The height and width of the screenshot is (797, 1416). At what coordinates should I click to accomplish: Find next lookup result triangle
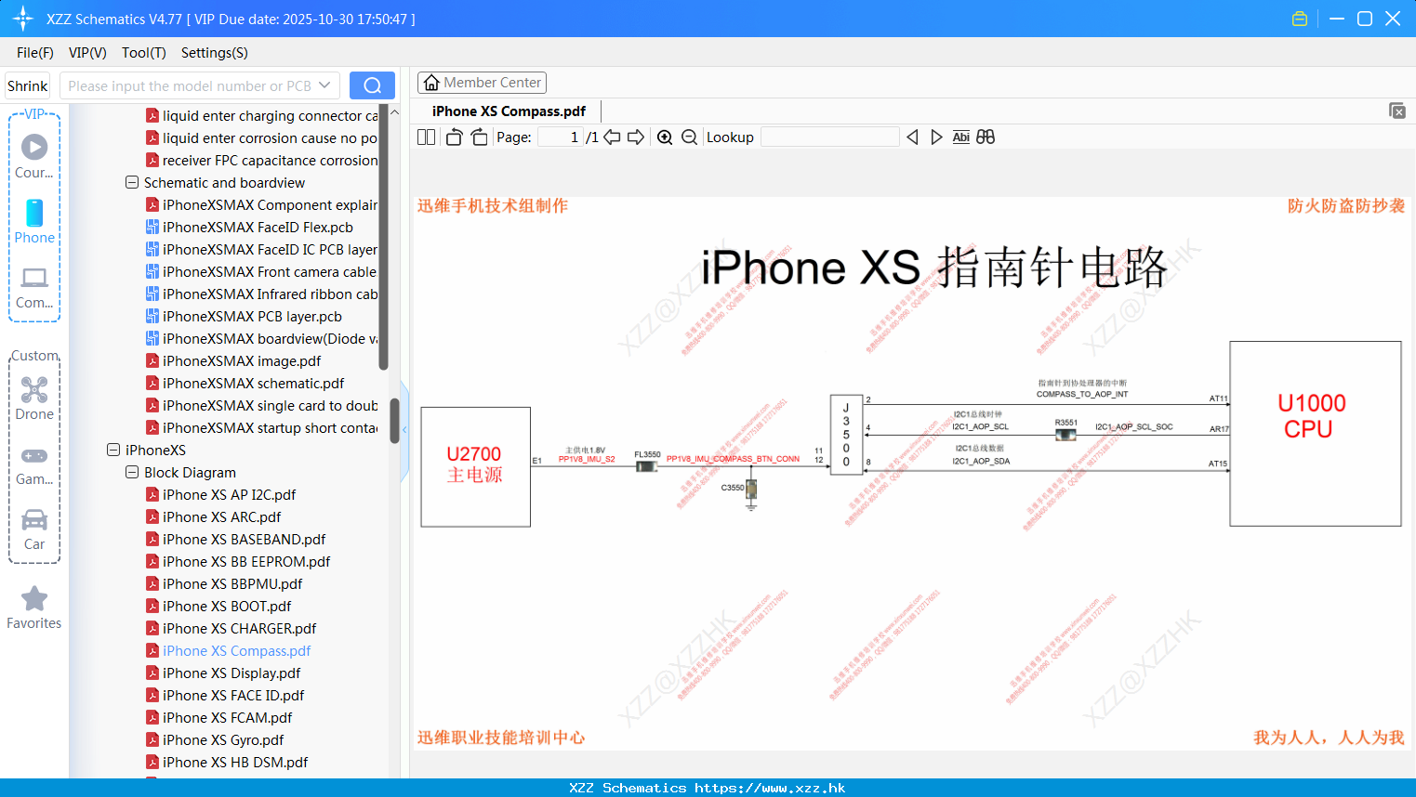[x=936, y=137]
